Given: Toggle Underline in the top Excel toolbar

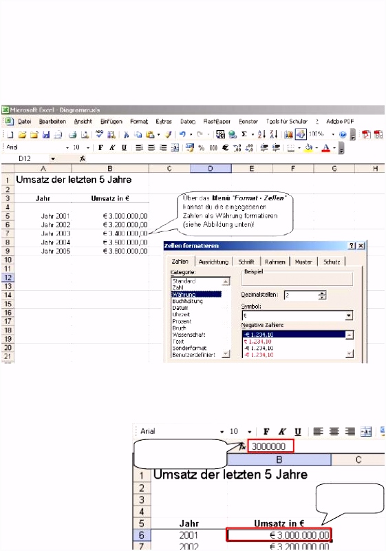Looking at the screenshot, I should (x=124, y=147).
